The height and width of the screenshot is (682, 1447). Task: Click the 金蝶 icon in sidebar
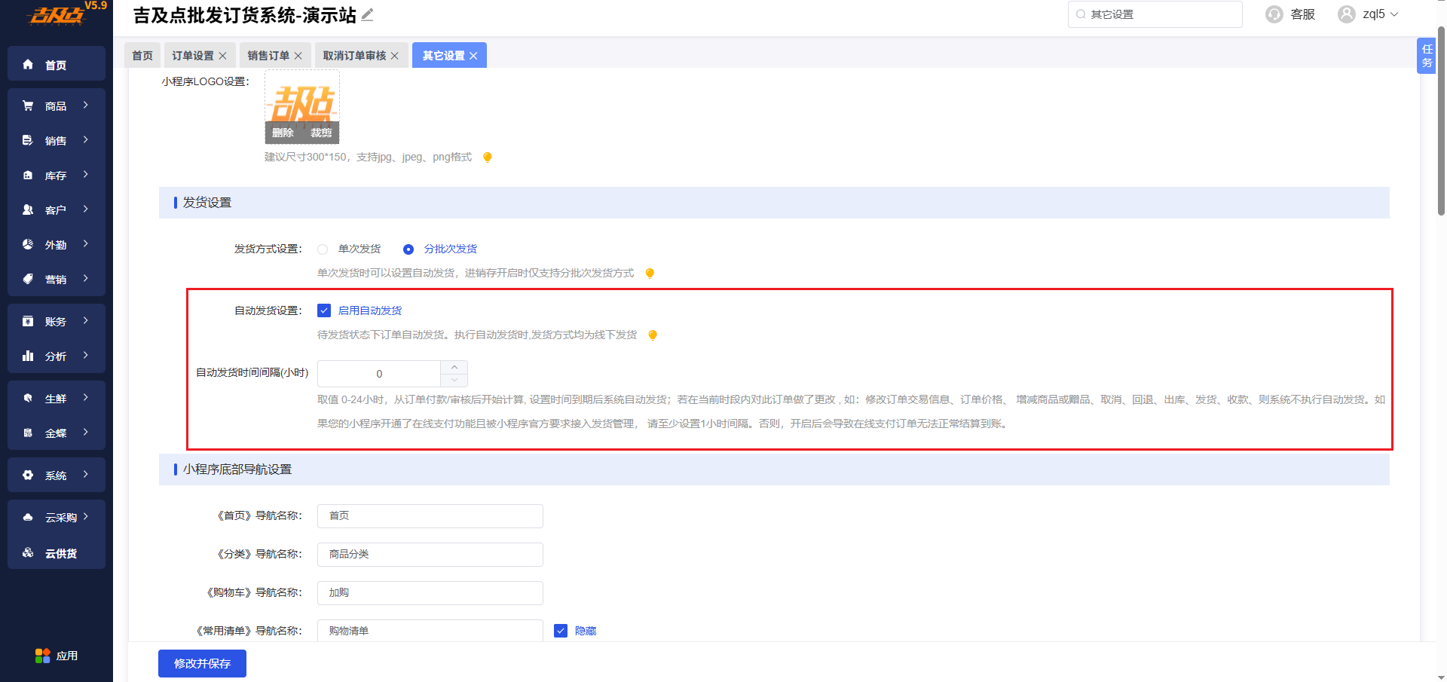(28, 433)
